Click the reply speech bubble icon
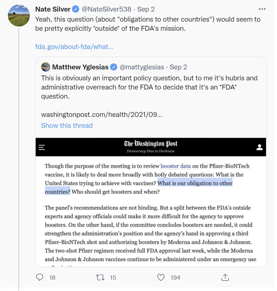This screenshot has width=277, height=291. coord(39,277)
